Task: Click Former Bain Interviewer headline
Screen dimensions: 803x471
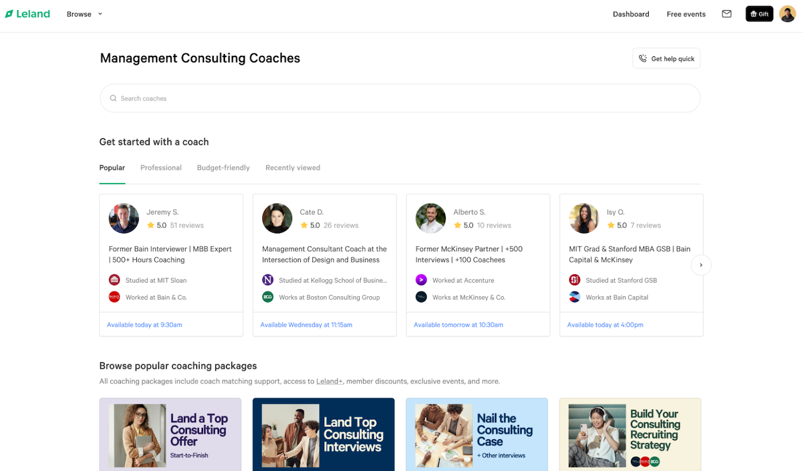Action: pos(170,254)
